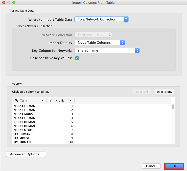Viewport: 187px width, 171px height.
Task: Open the Where to Import Table Data dropdown
Action: coord(101,19)
